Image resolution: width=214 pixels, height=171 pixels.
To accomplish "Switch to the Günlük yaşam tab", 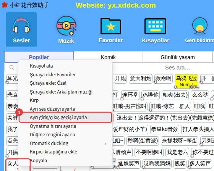I will click(178, 57).
